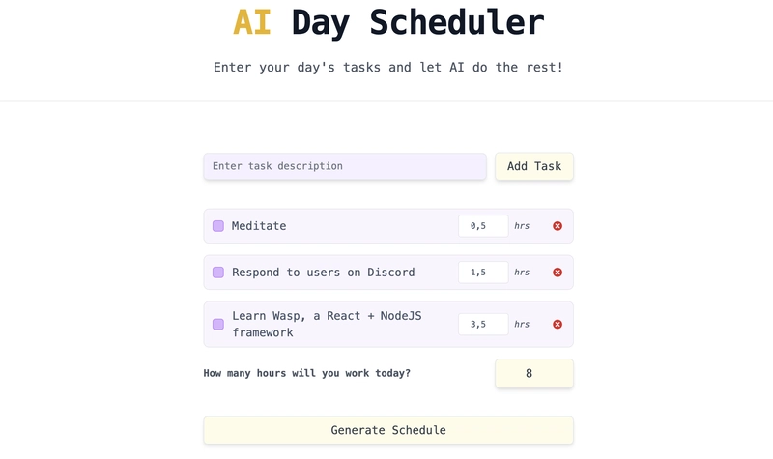The height and width of the screenshot is (459, 773).
Task: Click the Respond to users on Discord text
Action: 324,273
